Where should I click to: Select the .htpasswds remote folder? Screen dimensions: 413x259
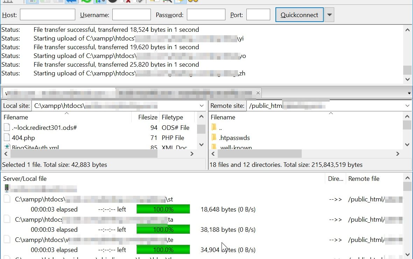(x=234, y=138)
